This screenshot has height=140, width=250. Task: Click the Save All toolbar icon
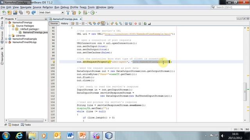click(x=21, y=12)
